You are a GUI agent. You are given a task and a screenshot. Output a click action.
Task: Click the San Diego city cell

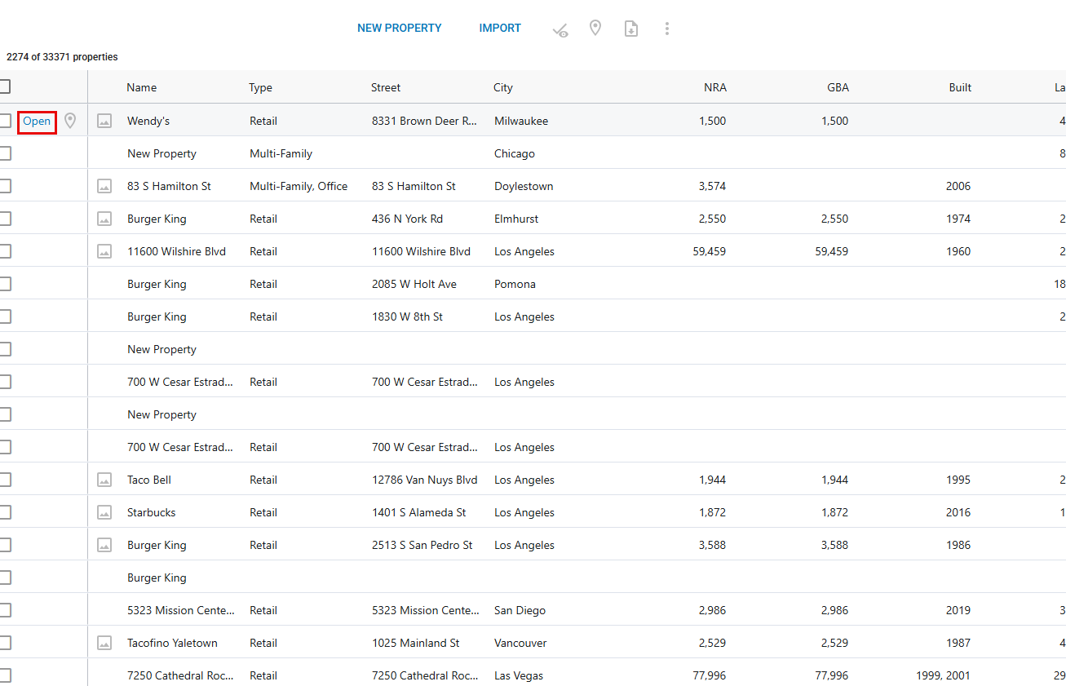[520, 610]
